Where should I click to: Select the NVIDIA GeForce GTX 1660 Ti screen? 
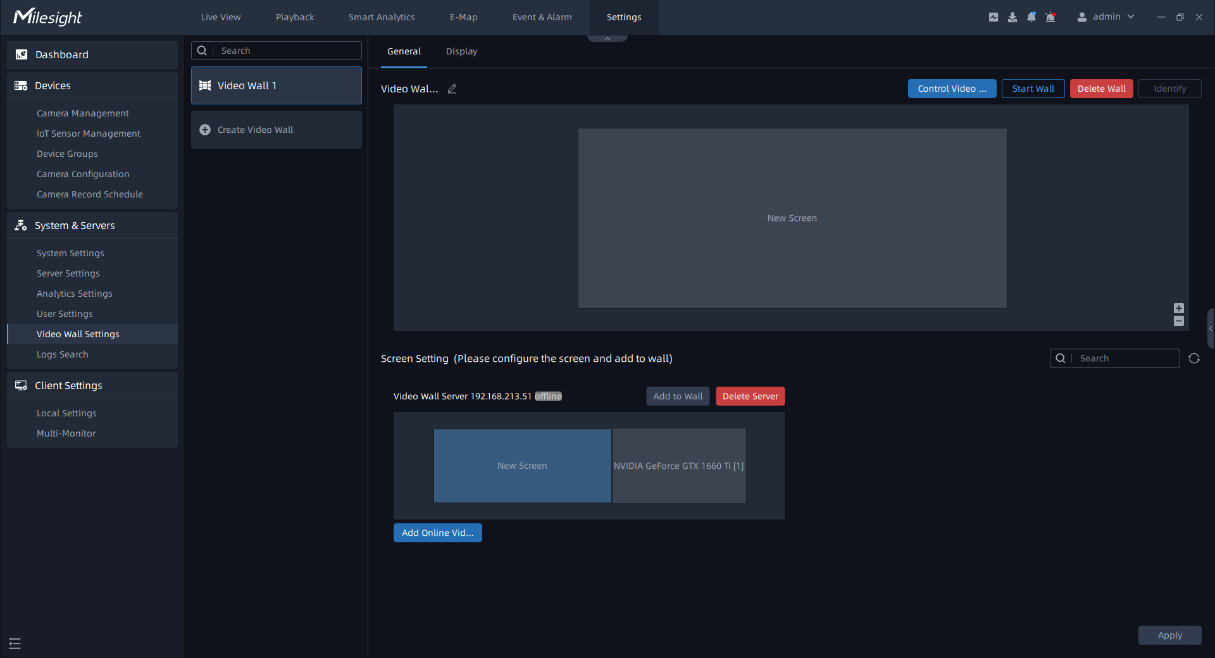tap(678, 466)
